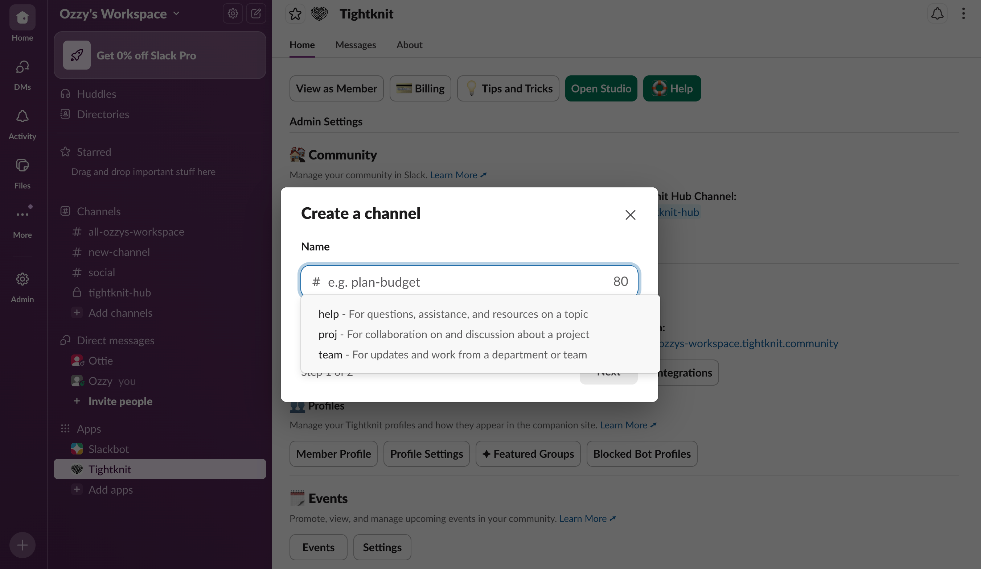
Task: Choose the help channel name suggestion
Action: [x=480, y=314]
